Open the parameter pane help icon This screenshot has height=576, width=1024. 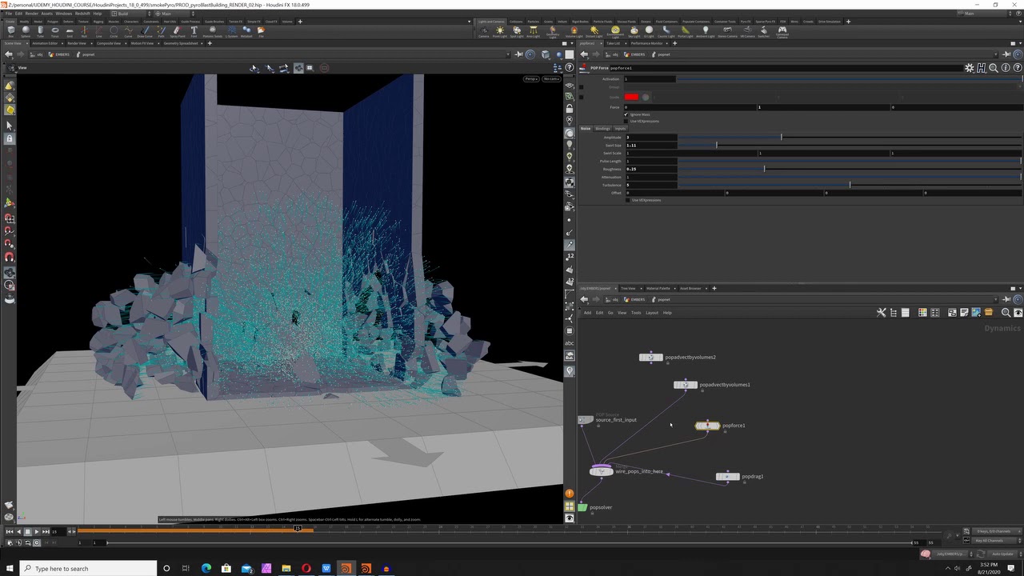[x=1017, y=68]
